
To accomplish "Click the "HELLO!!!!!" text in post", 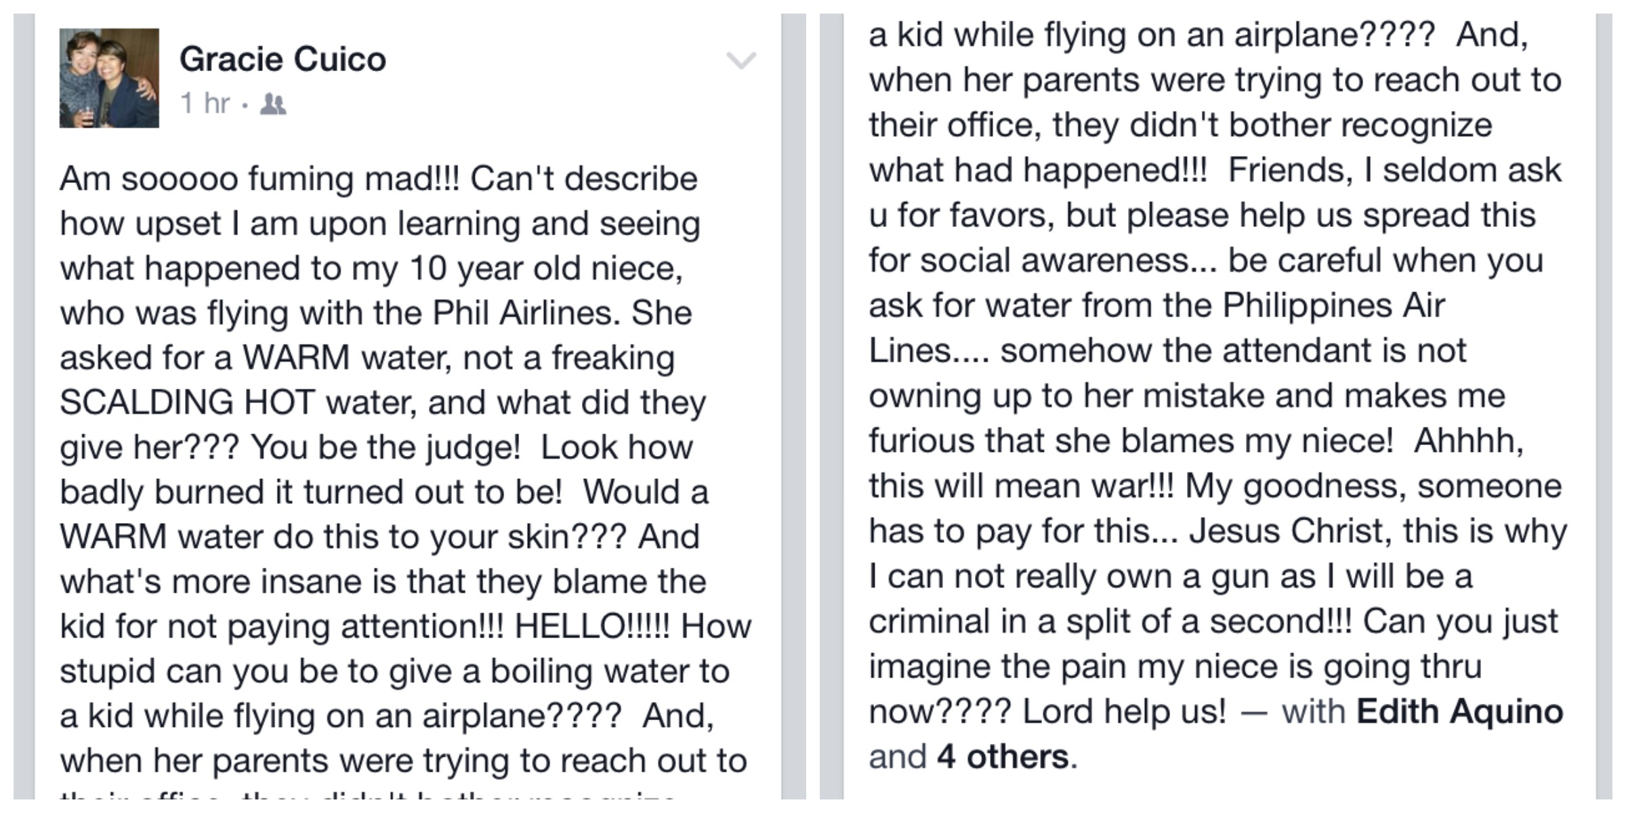I will pos(591,626).
